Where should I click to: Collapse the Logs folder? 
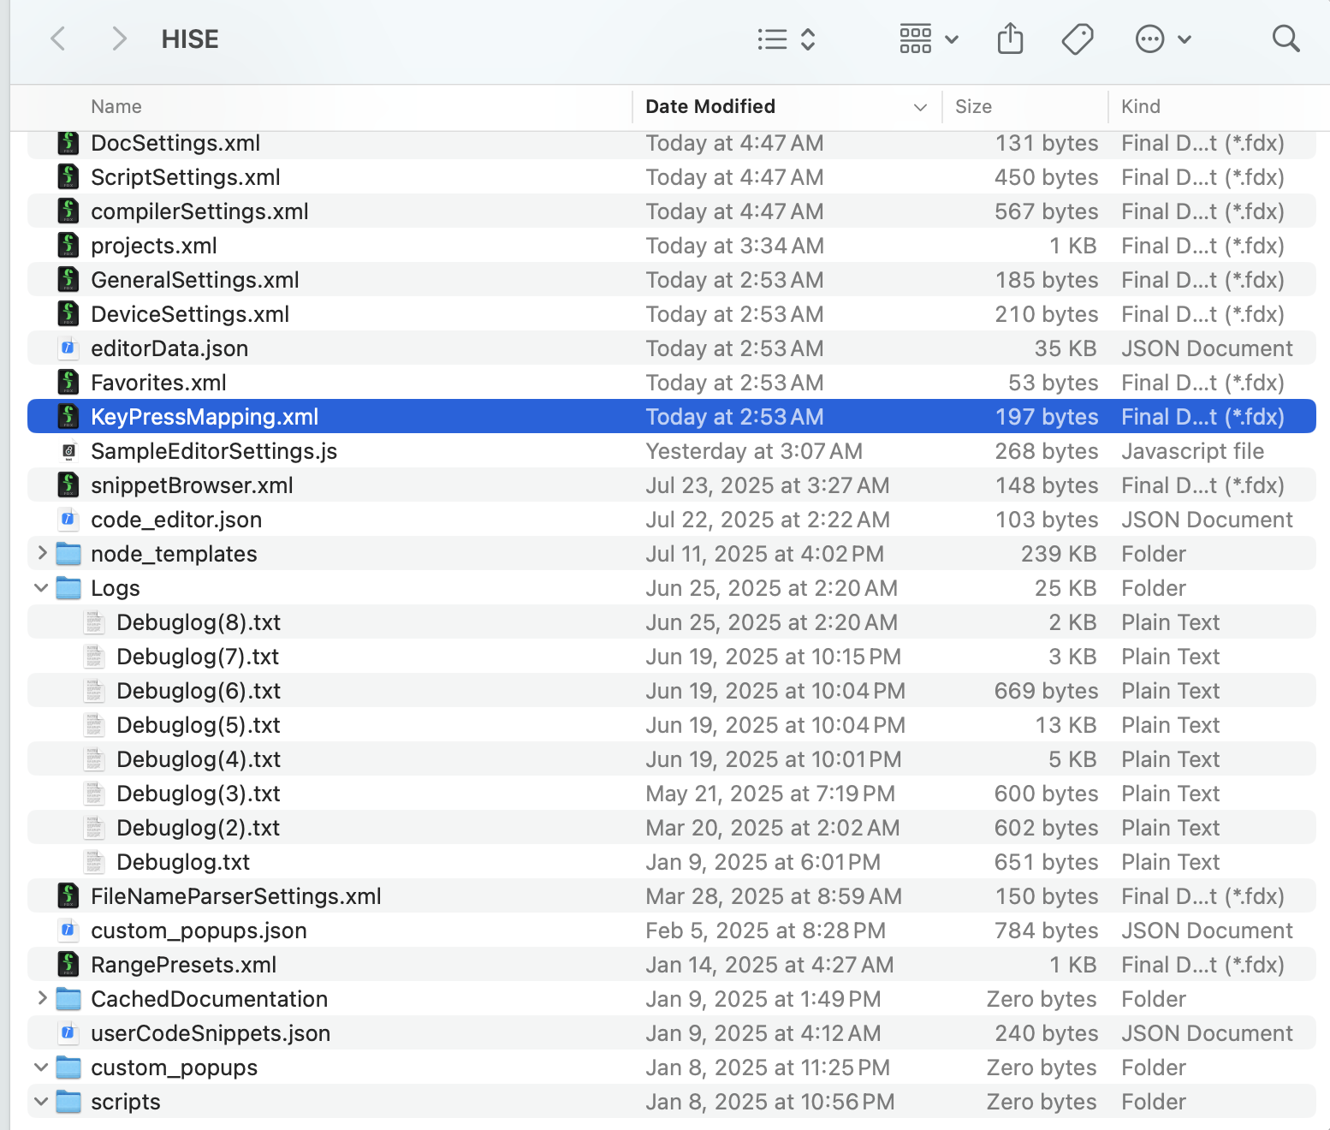coord(41,588)
